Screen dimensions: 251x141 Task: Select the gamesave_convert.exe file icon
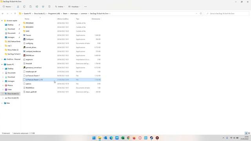click(24, 67)
